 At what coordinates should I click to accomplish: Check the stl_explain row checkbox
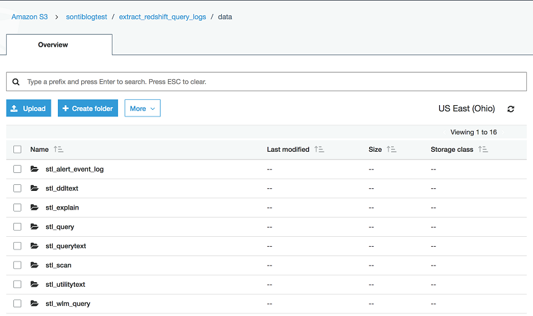click(17, 208)
